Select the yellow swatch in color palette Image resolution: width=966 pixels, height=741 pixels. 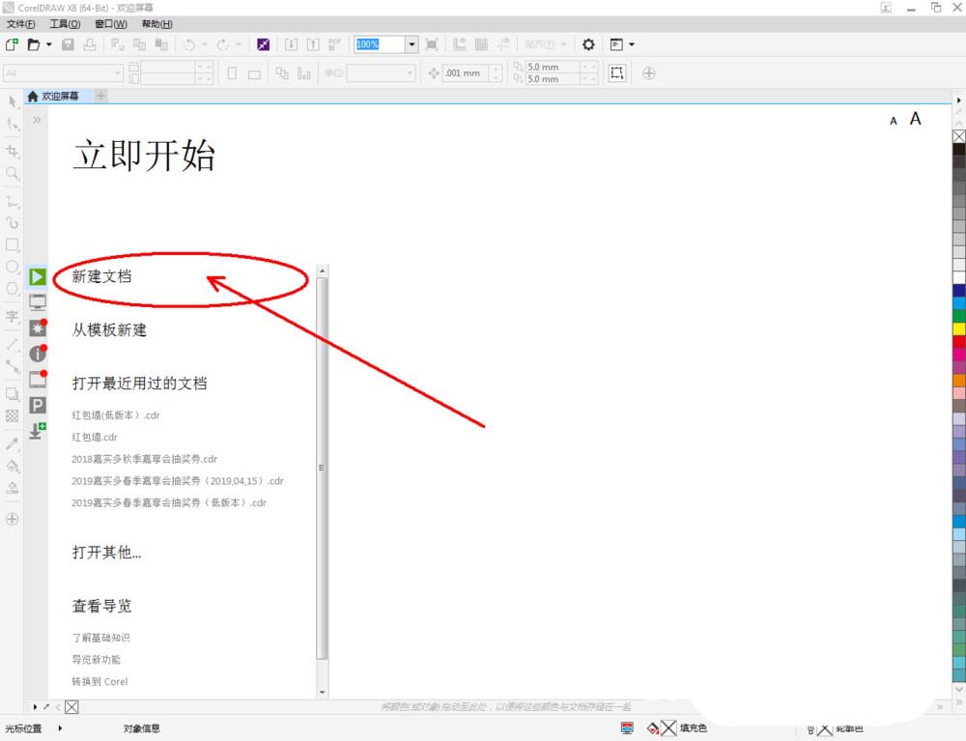pos(958,328)
